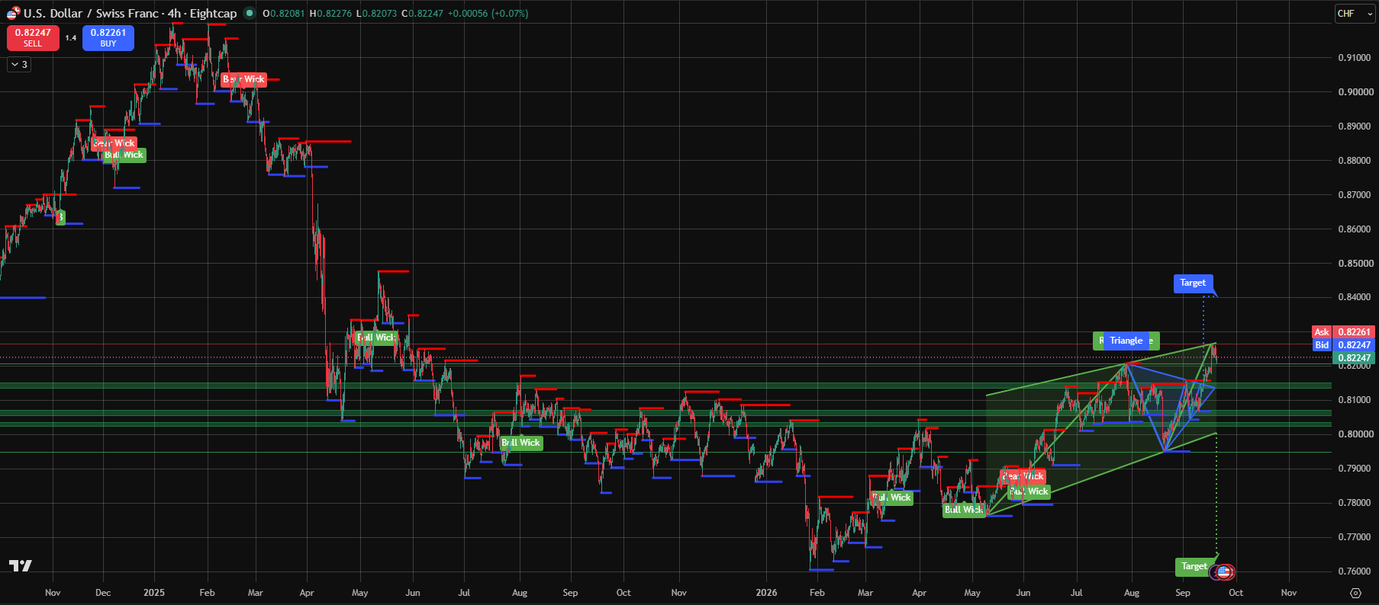This screenshot has width=1379, height=605.
Task: Click the 0.91000 price scale label
Action: 1355,58
